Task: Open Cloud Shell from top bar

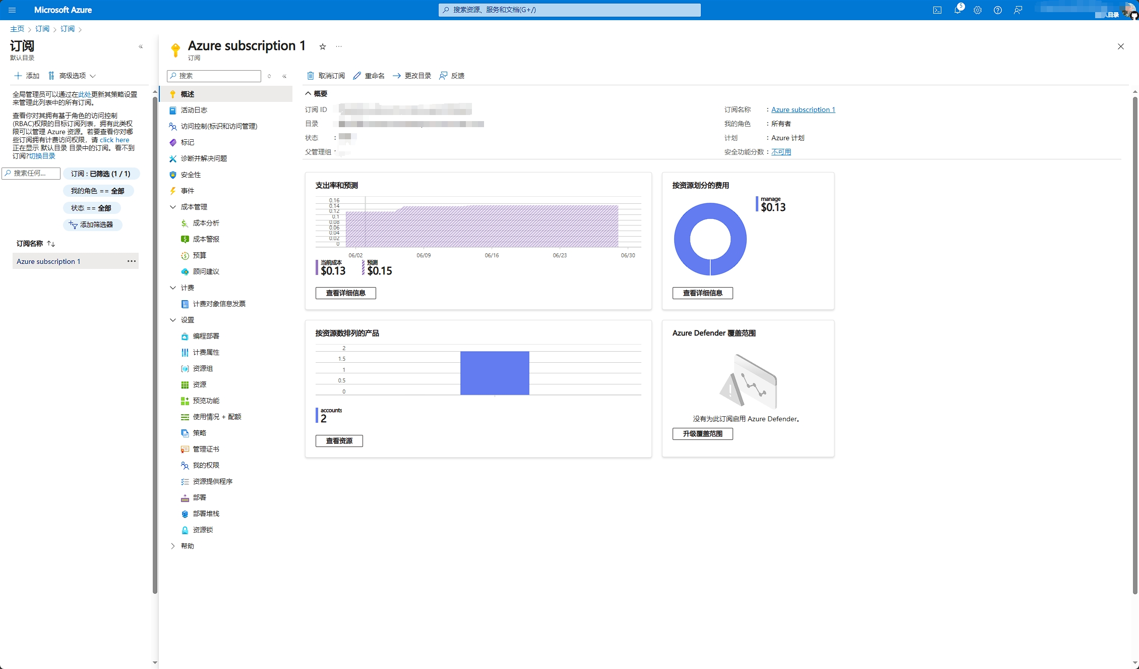Action: pos(937,10)
